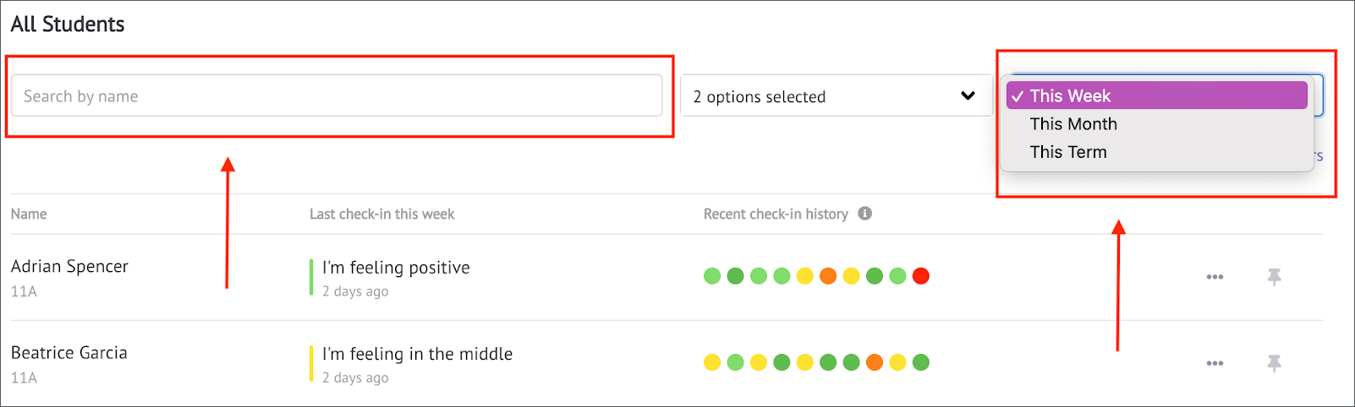Click Beatrice Garcia's first yellow check-in dot
The image size is (1355, 407).
(x=712, y=362)
